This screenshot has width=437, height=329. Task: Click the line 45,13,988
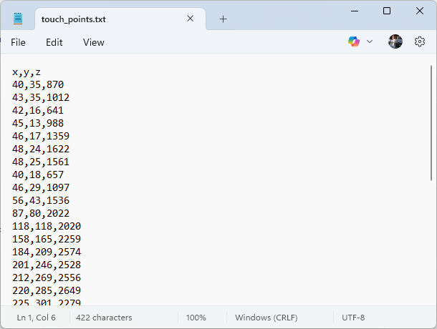coord(38,123)
